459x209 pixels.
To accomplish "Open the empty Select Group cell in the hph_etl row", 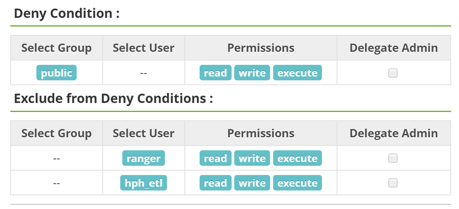I will (57, 183).
